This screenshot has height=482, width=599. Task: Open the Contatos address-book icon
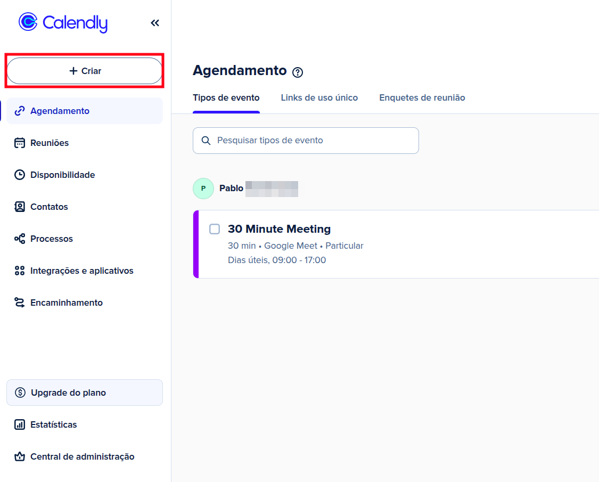(x=20, y=207)
